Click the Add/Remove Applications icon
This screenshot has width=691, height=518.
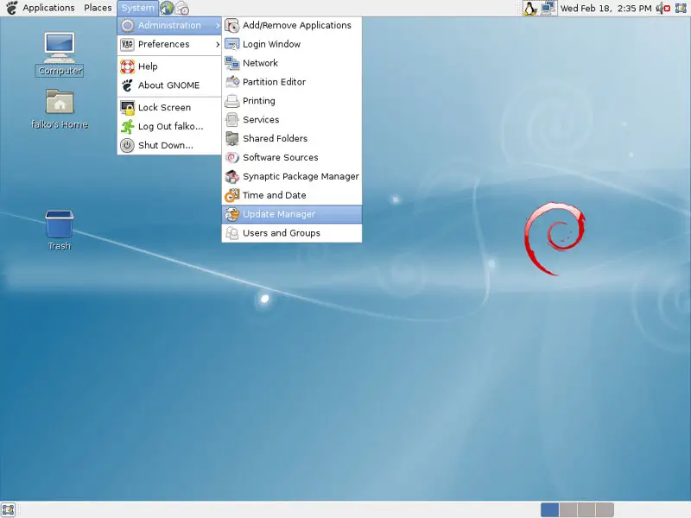click(x=231, y=26)
